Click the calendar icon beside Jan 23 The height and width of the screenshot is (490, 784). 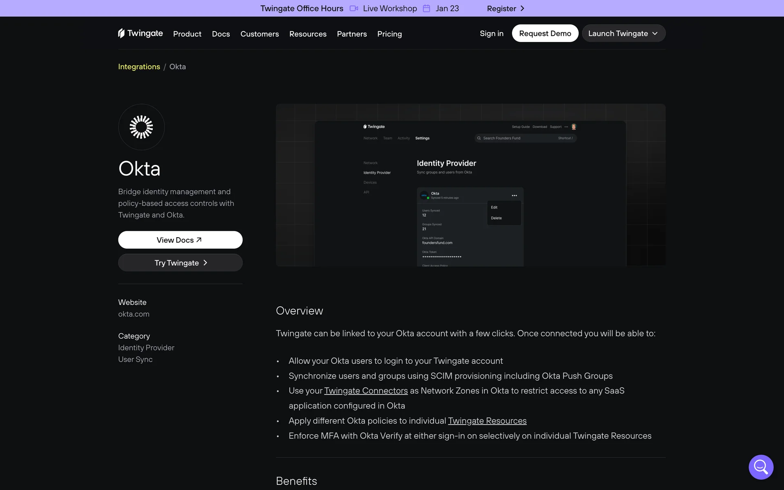coord(426,9)
